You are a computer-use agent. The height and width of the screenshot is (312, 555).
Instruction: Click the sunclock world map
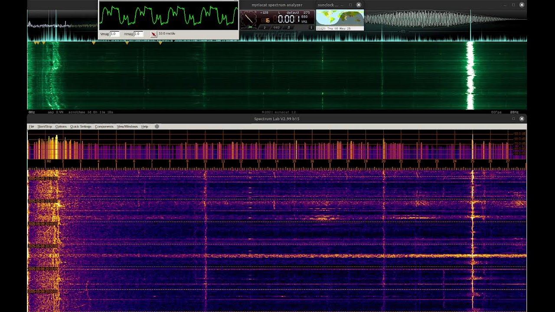pos(340,18)
